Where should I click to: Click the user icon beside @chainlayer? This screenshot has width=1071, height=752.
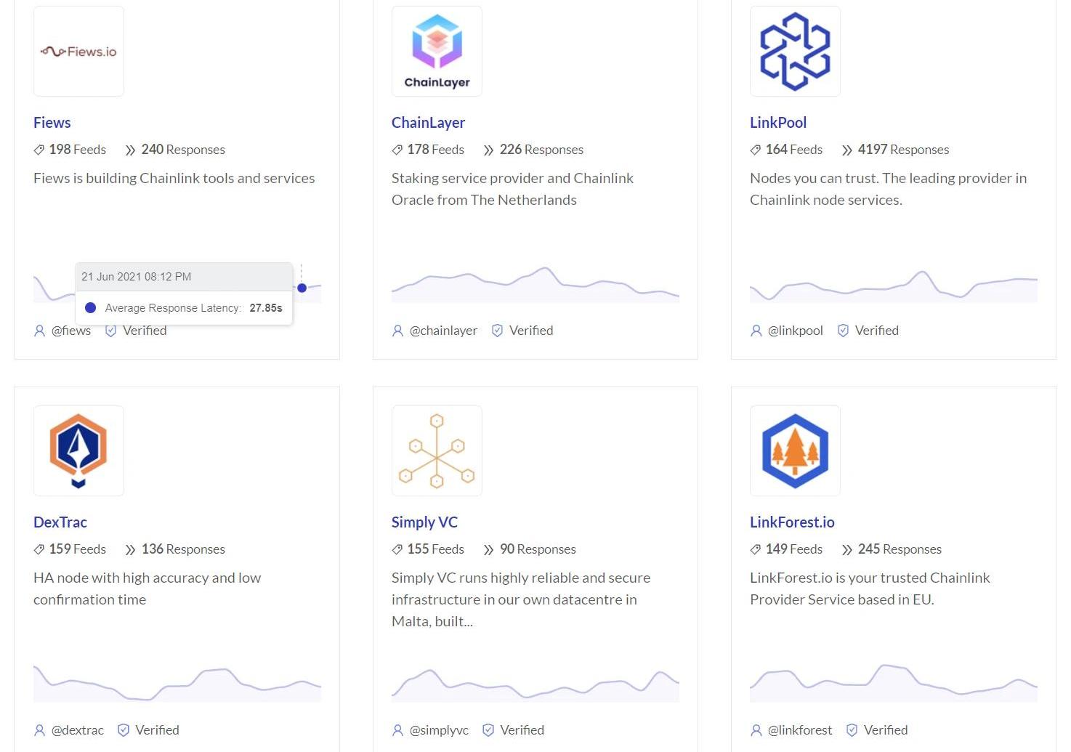(397, 331)
